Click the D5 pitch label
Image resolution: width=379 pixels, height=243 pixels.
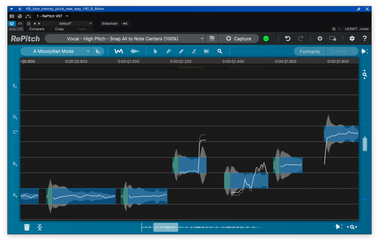(x=15, y=117)
